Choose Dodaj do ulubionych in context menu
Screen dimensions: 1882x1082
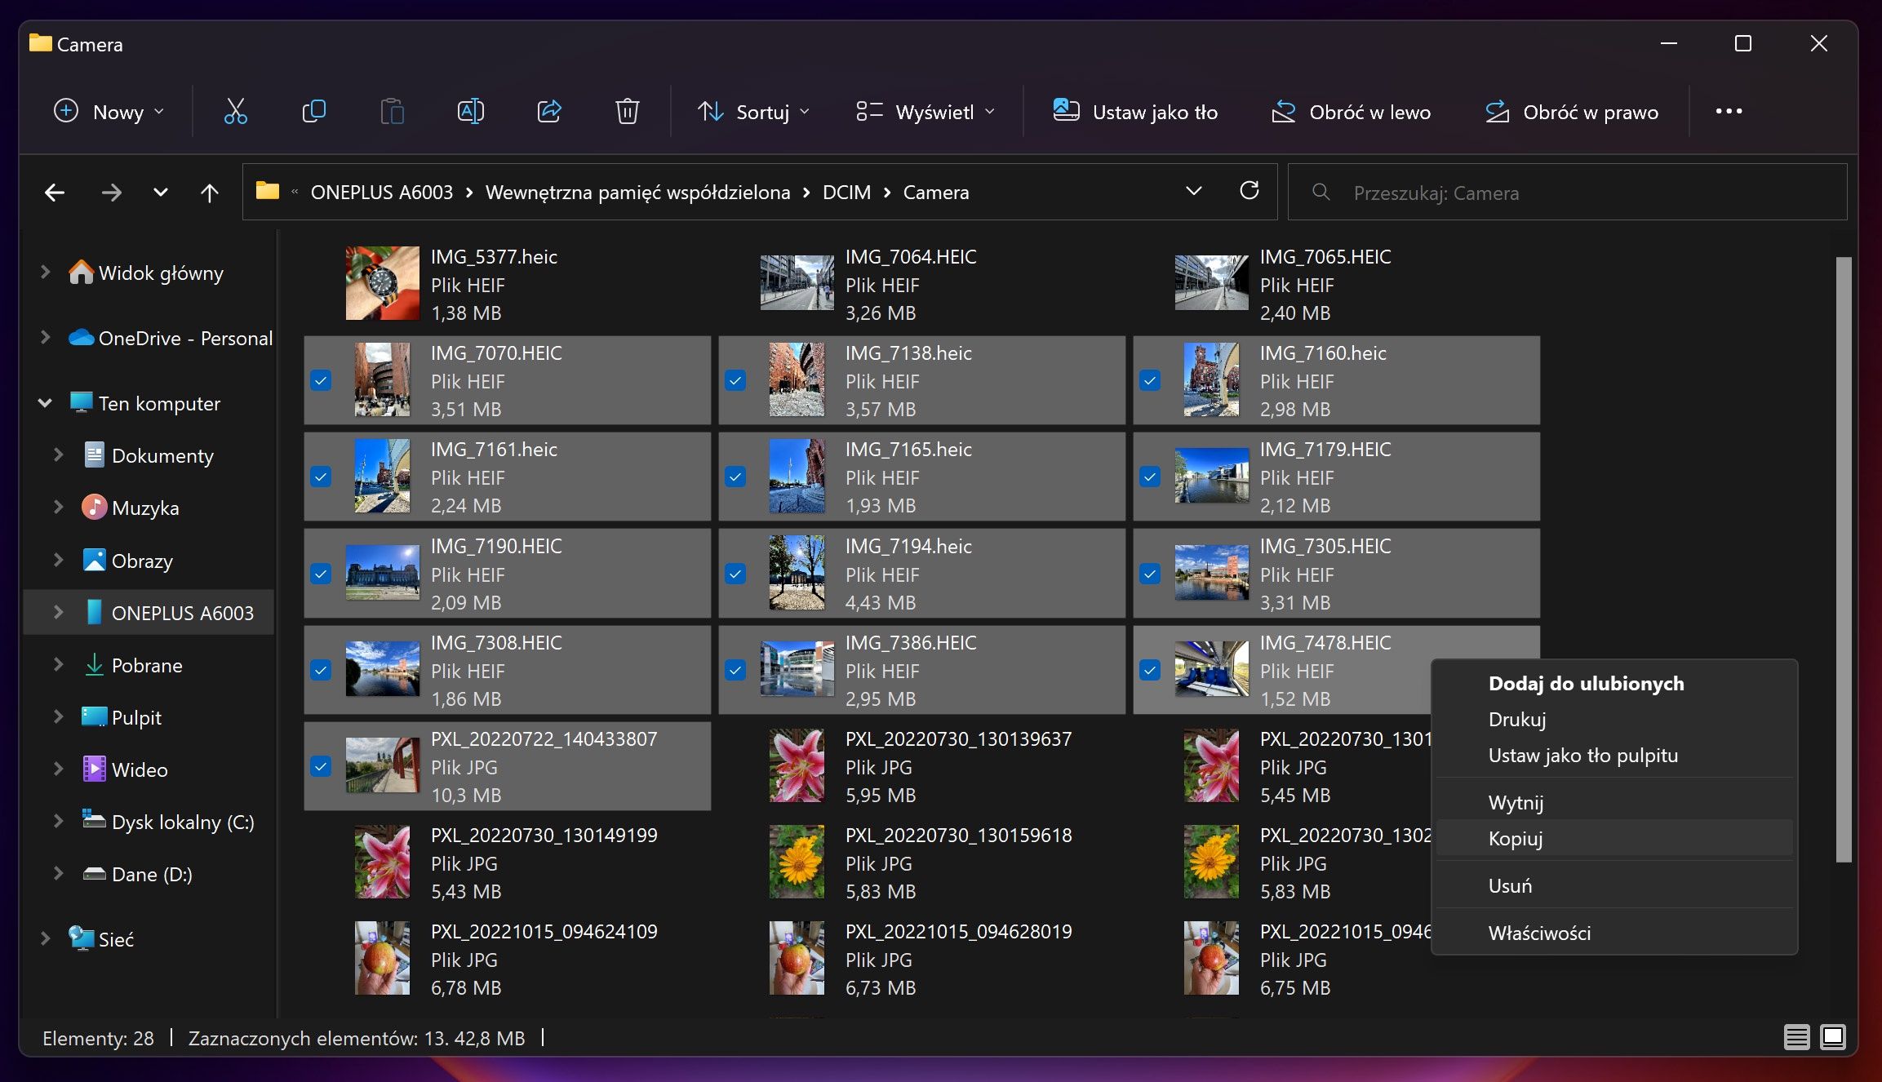coord(1614,683)
